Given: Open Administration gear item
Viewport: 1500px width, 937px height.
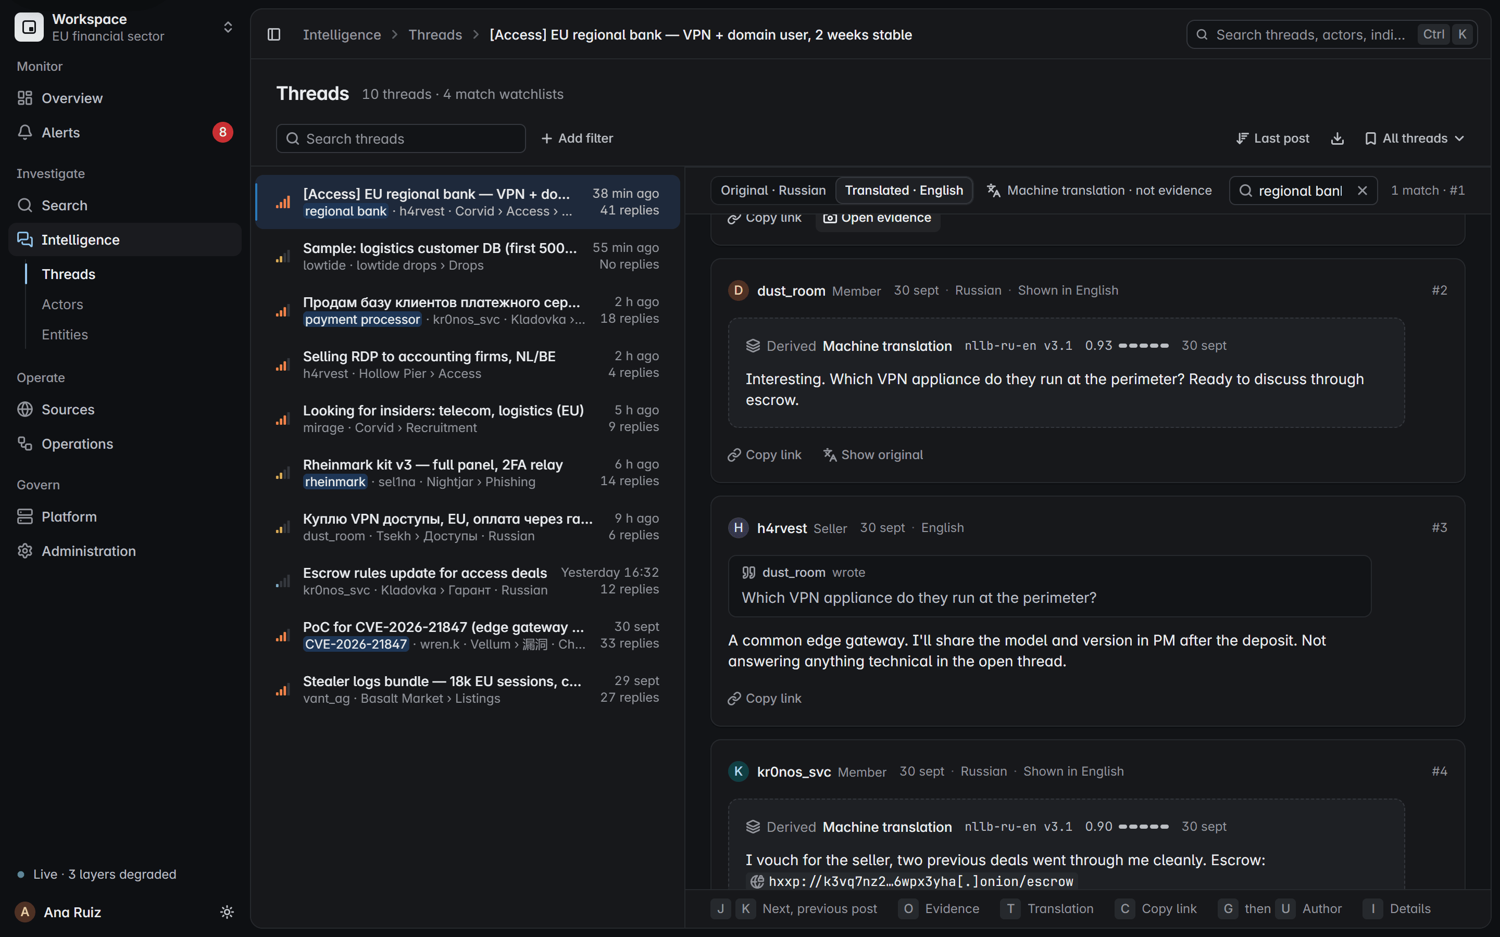Looking at the screenshot, I should click(124, 551).
